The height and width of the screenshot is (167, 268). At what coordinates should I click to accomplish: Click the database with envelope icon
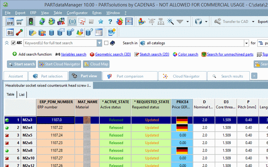tap(61, 32)
